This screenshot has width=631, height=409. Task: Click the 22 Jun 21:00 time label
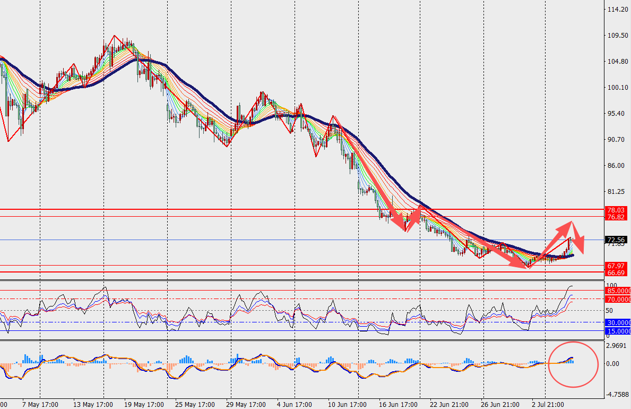tap(449, 404)
